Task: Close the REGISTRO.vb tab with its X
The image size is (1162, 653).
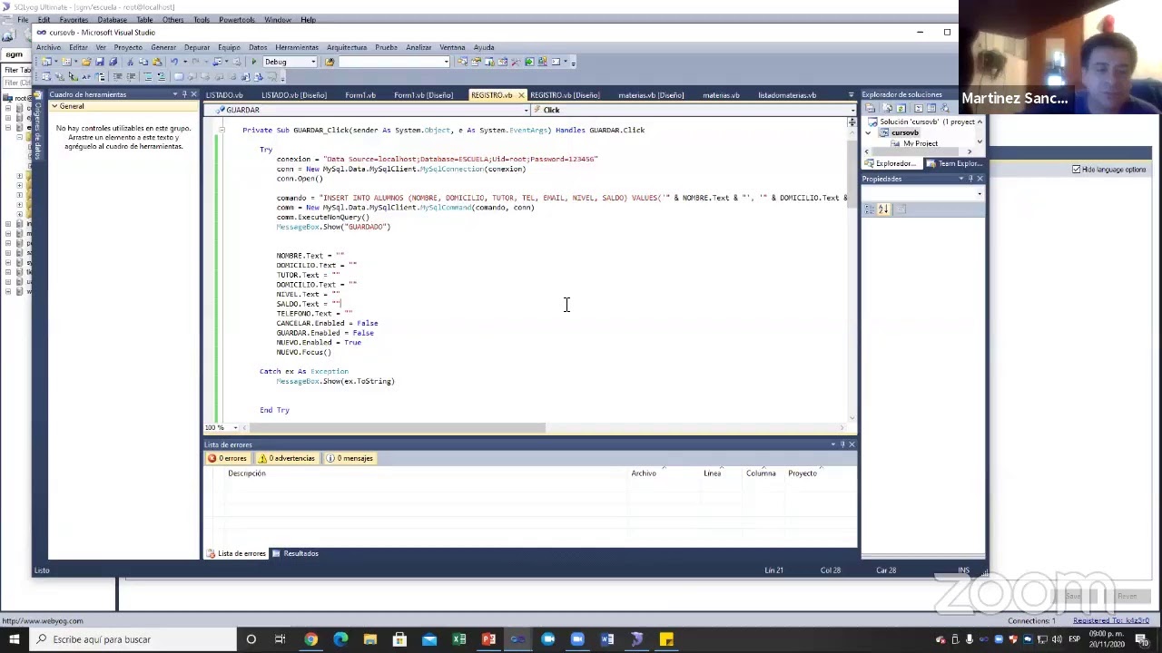Action: (x=520, y=94)
